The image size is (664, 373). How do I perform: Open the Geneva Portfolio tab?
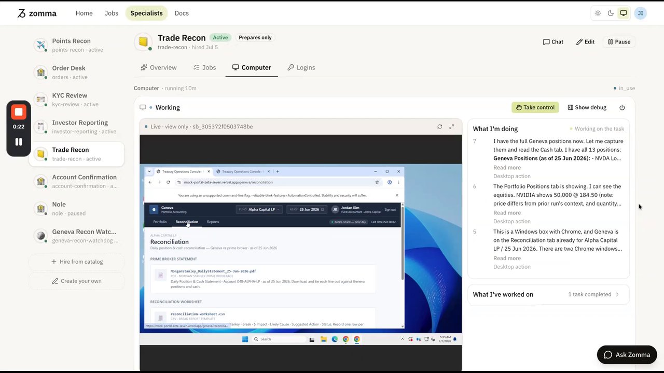pyautogui.click(x=160, y=222)
